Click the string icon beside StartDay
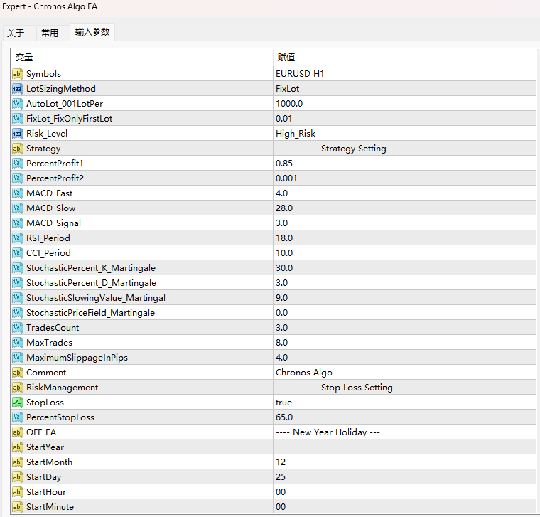The height and width of the screenshot is (517, 540). [18, 477]
